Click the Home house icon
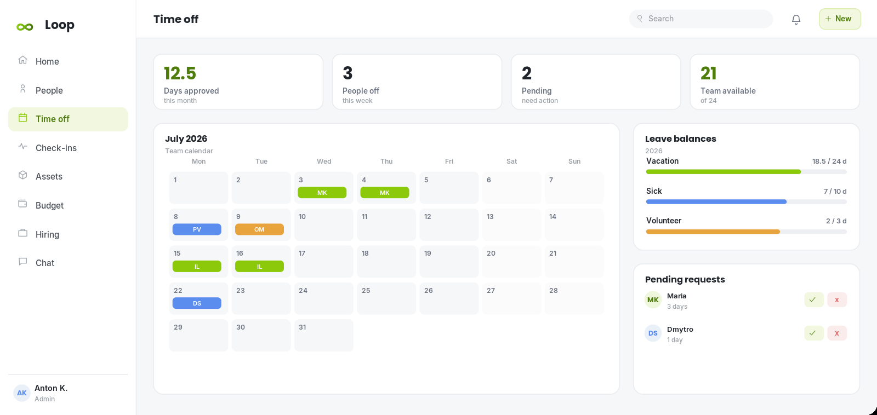The width and height of the screenshot is (877, 415). (22, 60)
